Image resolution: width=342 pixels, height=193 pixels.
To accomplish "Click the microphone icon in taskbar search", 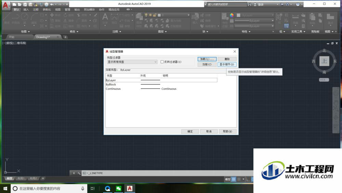I will (x=83, y=189).
